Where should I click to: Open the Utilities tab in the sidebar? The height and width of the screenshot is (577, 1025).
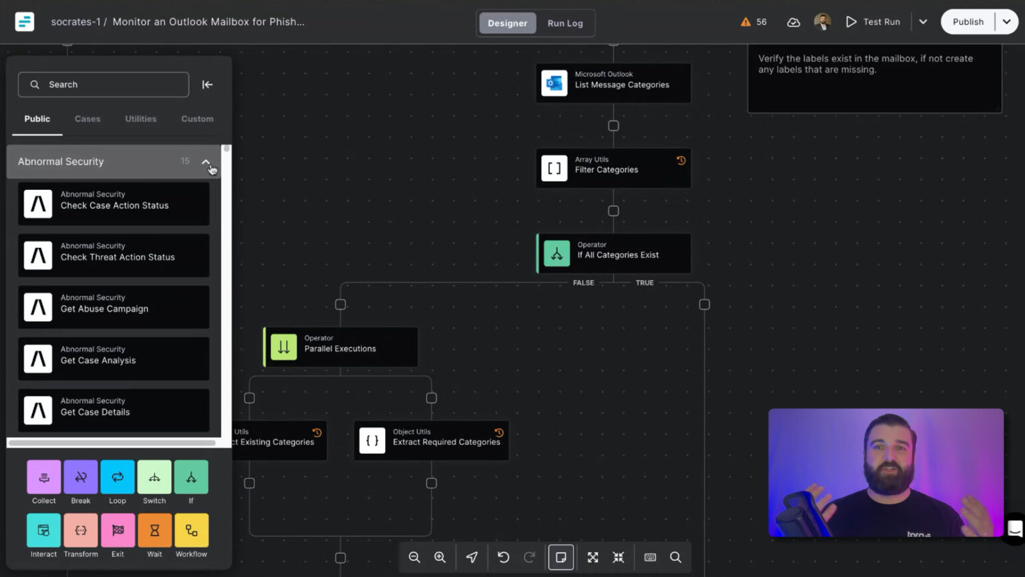[140, 119]
